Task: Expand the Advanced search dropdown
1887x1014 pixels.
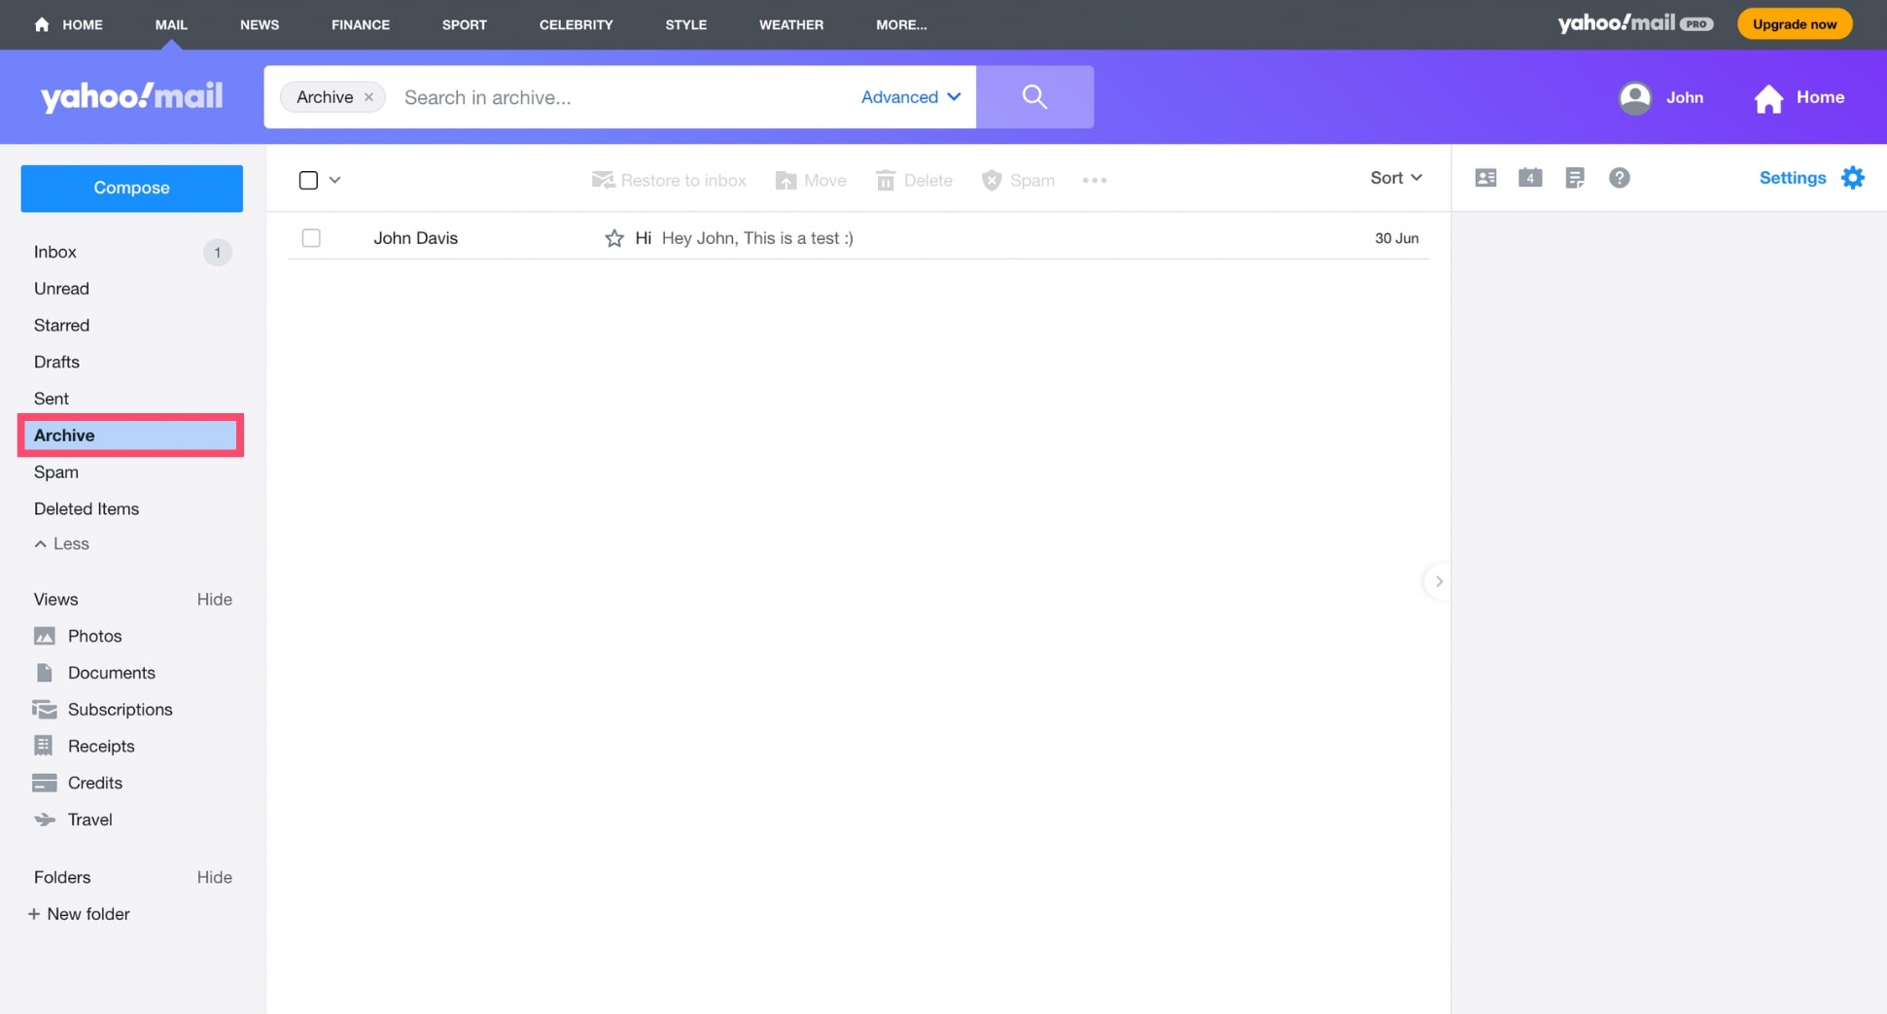Action: (x=910, y=96)
